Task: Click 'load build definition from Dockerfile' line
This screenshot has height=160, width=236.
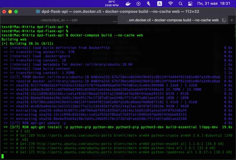Action: coord(57,48)
